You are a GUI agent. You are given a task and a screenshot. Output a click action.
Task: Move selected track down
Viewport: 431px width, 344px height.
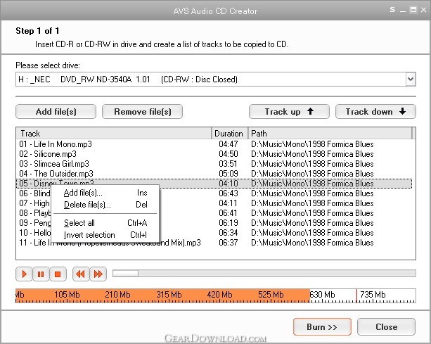[375, 112]
